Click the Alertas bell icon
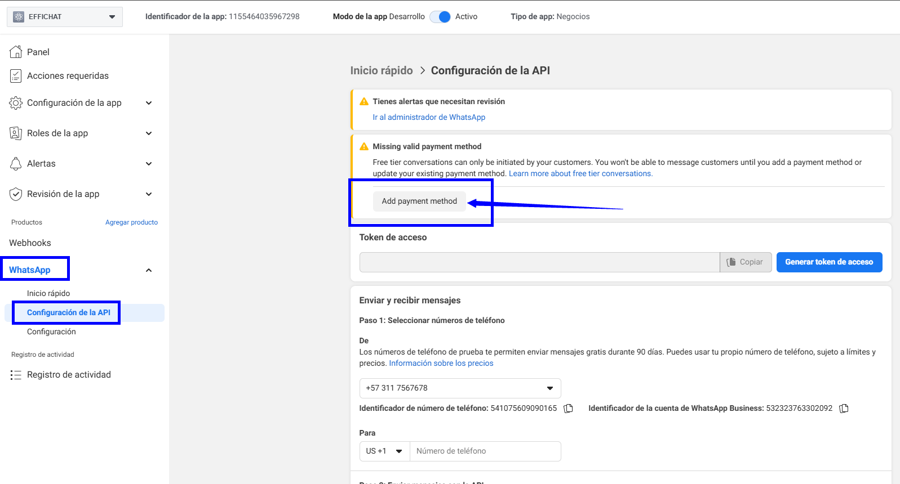Image resolution: width=900 pixels, height=484 pixels. point(16,164)
